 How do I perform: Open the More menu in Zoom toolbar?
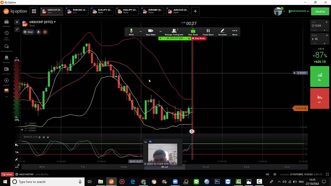click(235, 32)
